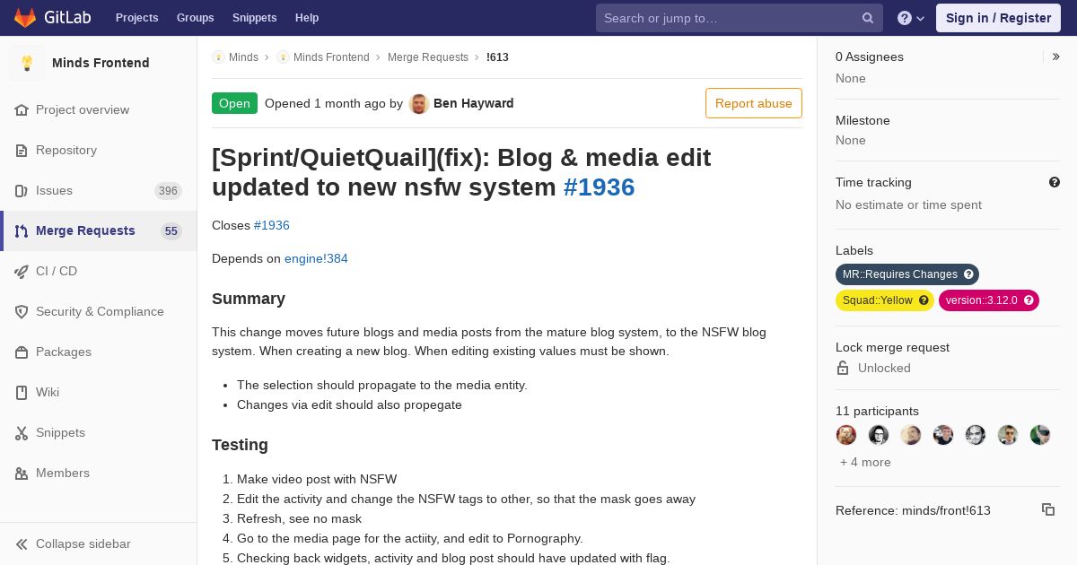
Task: Click the Packages bag icon
Action: [x=22, y=352]
